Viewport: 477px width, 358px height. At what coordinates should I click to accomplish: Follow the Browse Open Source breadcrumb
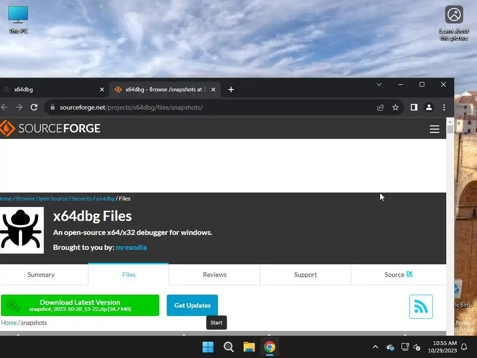[x=42, y=199]
